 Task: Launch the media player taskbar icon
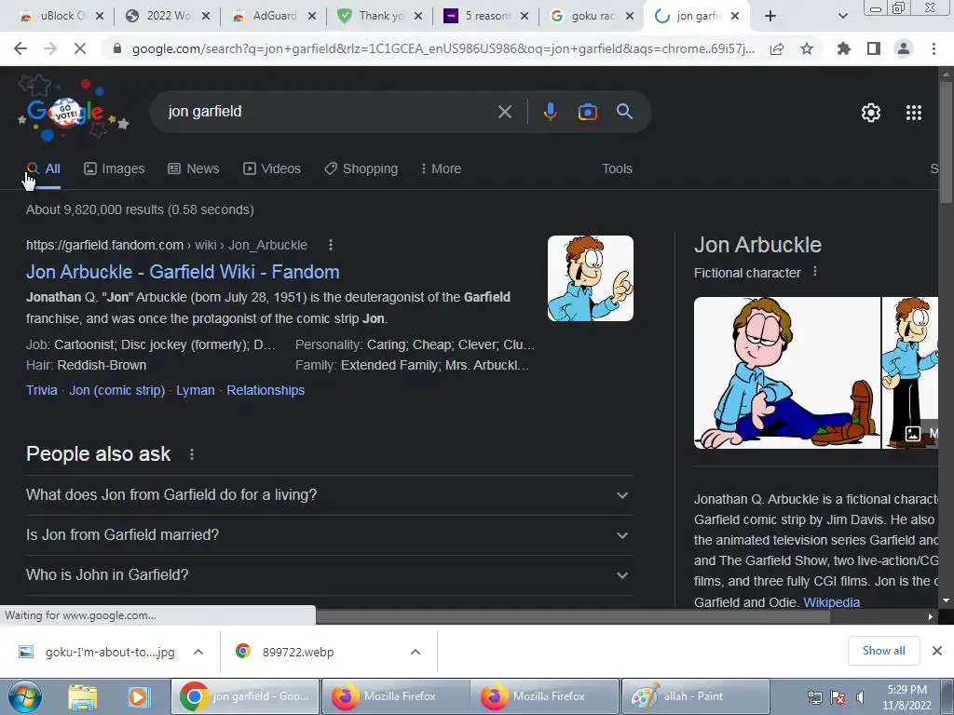click(138, 696)
